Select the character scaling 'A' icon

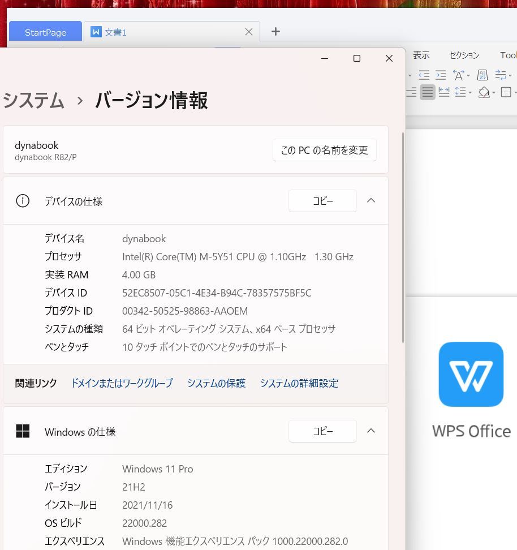pos(458,75)
